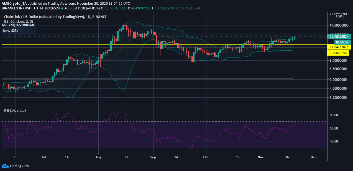The image size is (353, 171).
Task: Select the 11.84751076 yellow price label
Action: pyautogui.click(x=339, y=47)
